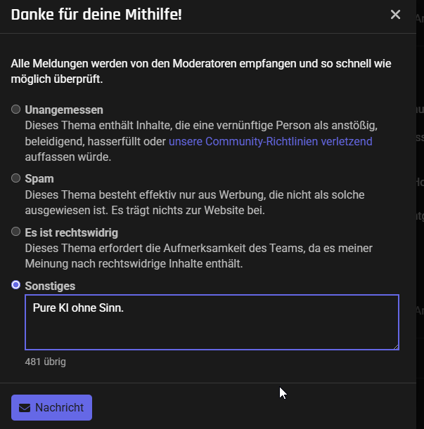Click the text area resize grip corner
The width and height of the screenshot is (424, 429).
[396, 347]
